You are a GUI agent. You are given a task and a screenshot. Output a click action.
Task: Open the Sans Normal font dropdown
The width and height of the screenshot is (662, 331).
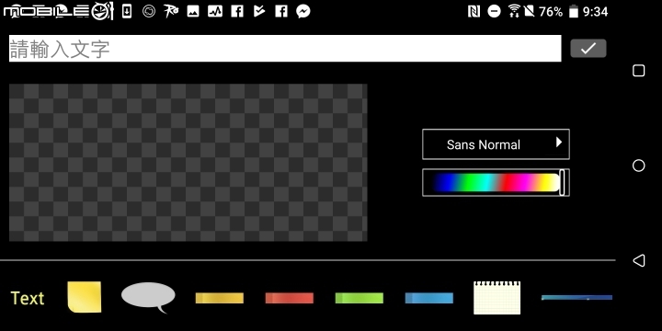pos(496,144)
